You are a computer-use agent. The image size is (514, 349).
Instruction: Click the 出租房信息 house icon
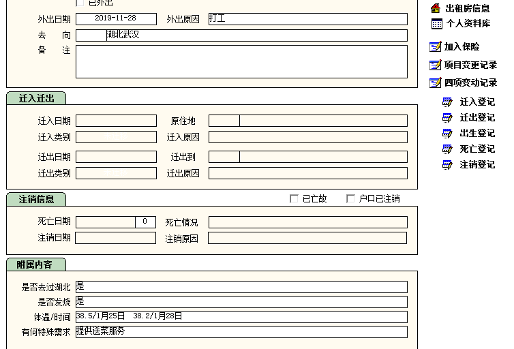(436, 8)
